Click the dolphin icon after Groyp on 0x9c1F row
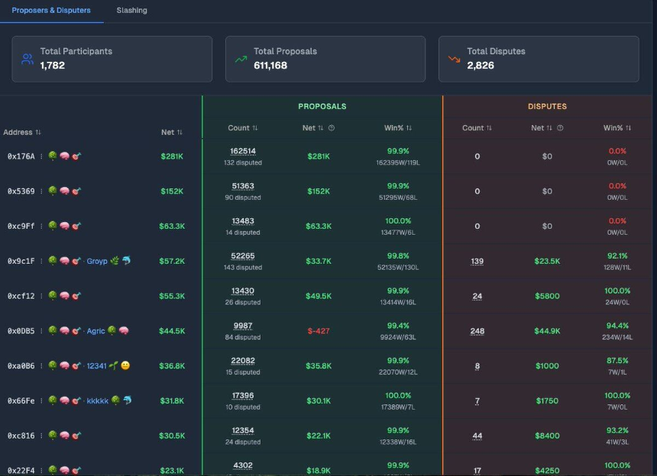 pyautogui.click(x=127, y=260)
